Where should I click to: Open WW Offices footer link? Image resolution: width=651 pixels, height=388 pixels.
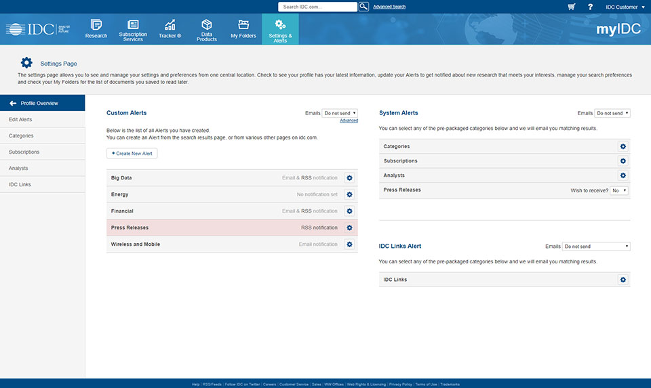[x=334, y=384]
